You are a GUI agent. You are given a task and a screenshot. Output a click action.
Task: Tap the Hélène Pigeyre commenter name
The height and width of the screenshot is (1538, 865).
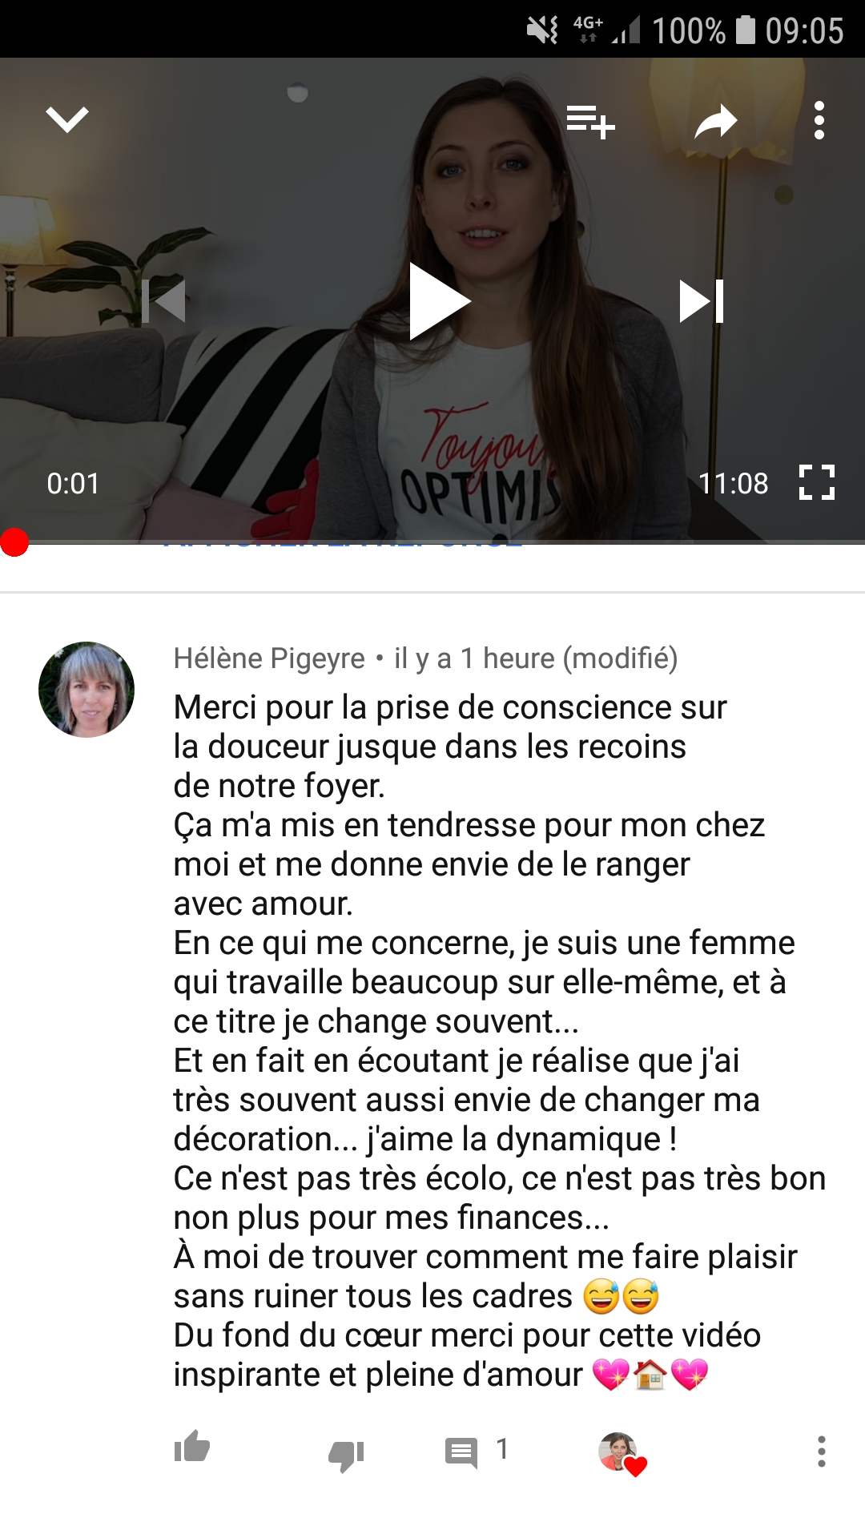(x=269, y=658)
